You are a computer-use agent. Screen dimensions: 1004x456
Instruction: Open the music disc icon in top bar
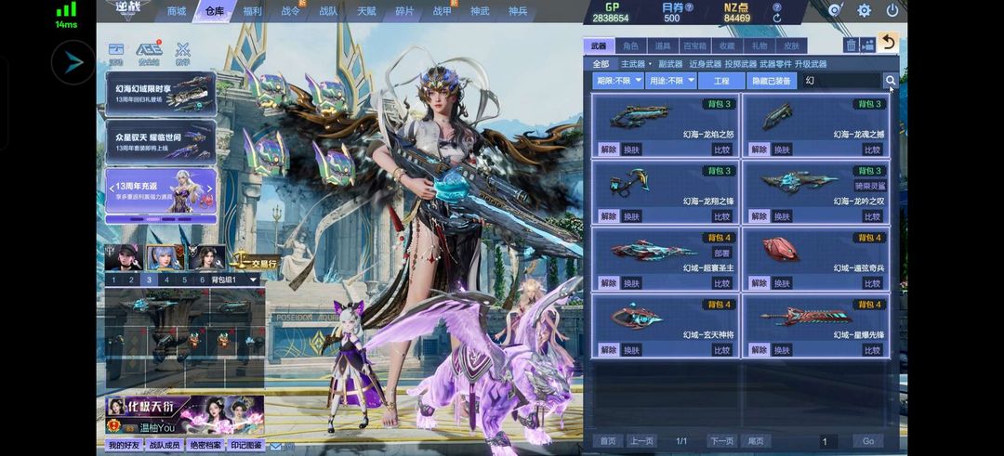pos(835,10)
